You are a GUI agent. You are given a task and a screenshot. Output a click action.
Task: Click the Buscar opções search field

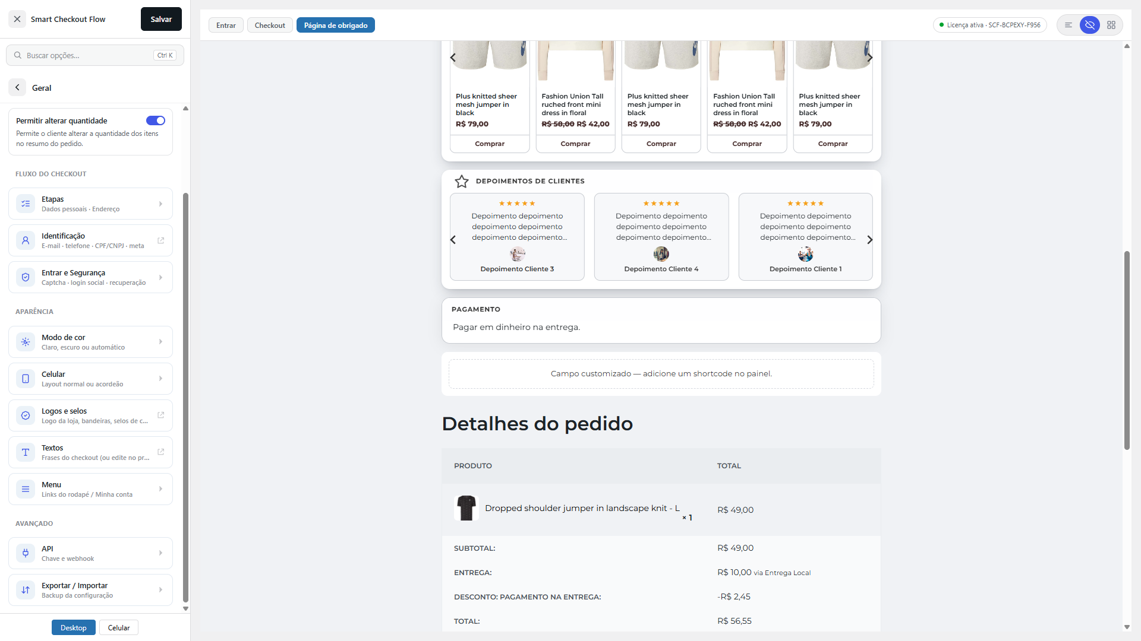pyautogui.click(x=95, y=55)
